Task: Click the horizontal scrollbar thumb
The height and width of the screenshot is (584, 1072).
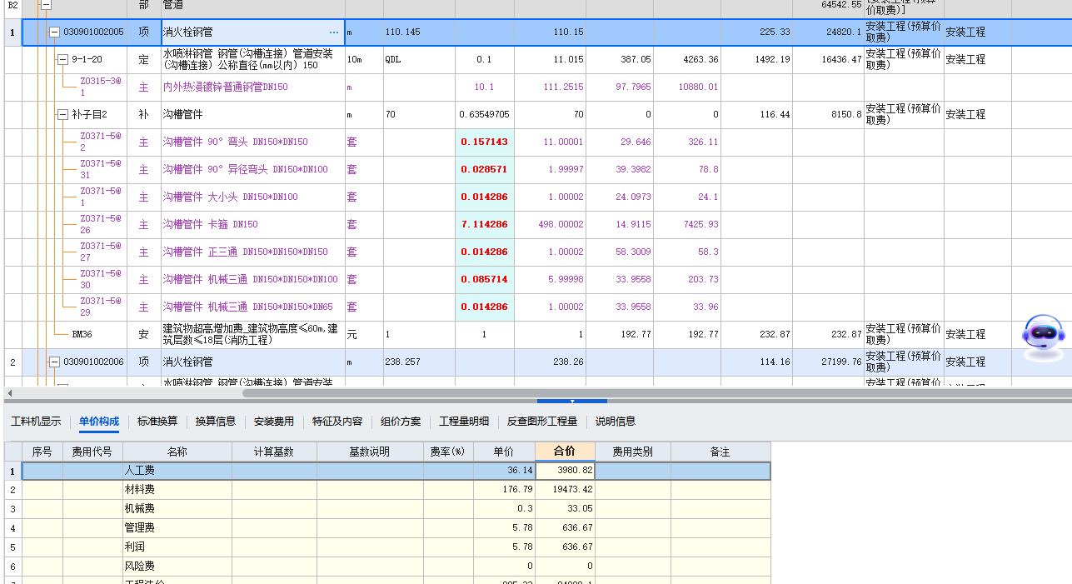Action: click(x=656, y=392)
